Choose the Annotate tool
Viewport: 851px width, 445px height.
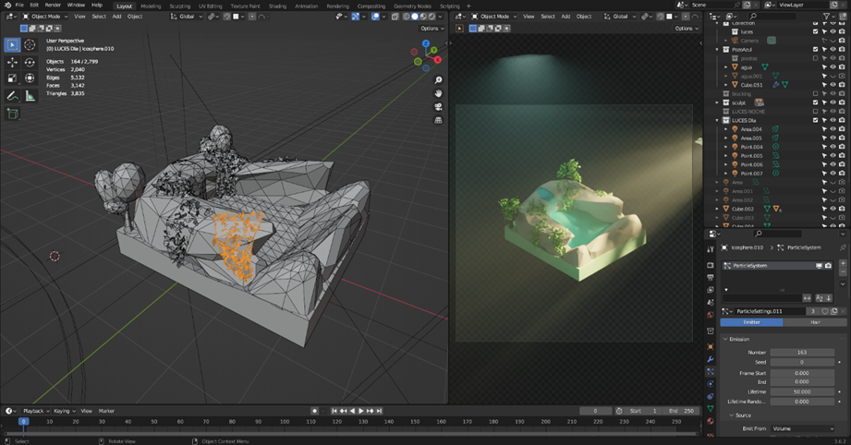click(x=13, y=96)
